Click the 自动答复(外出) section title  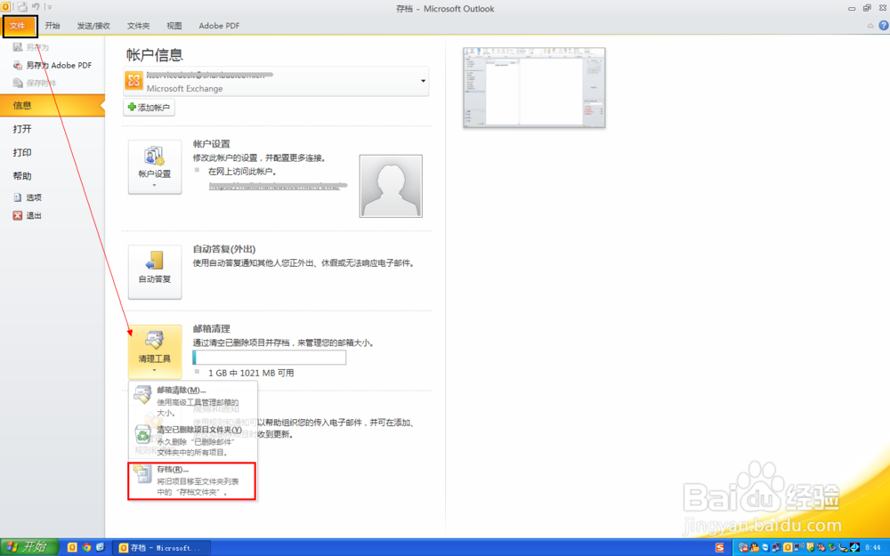(224, 249)
